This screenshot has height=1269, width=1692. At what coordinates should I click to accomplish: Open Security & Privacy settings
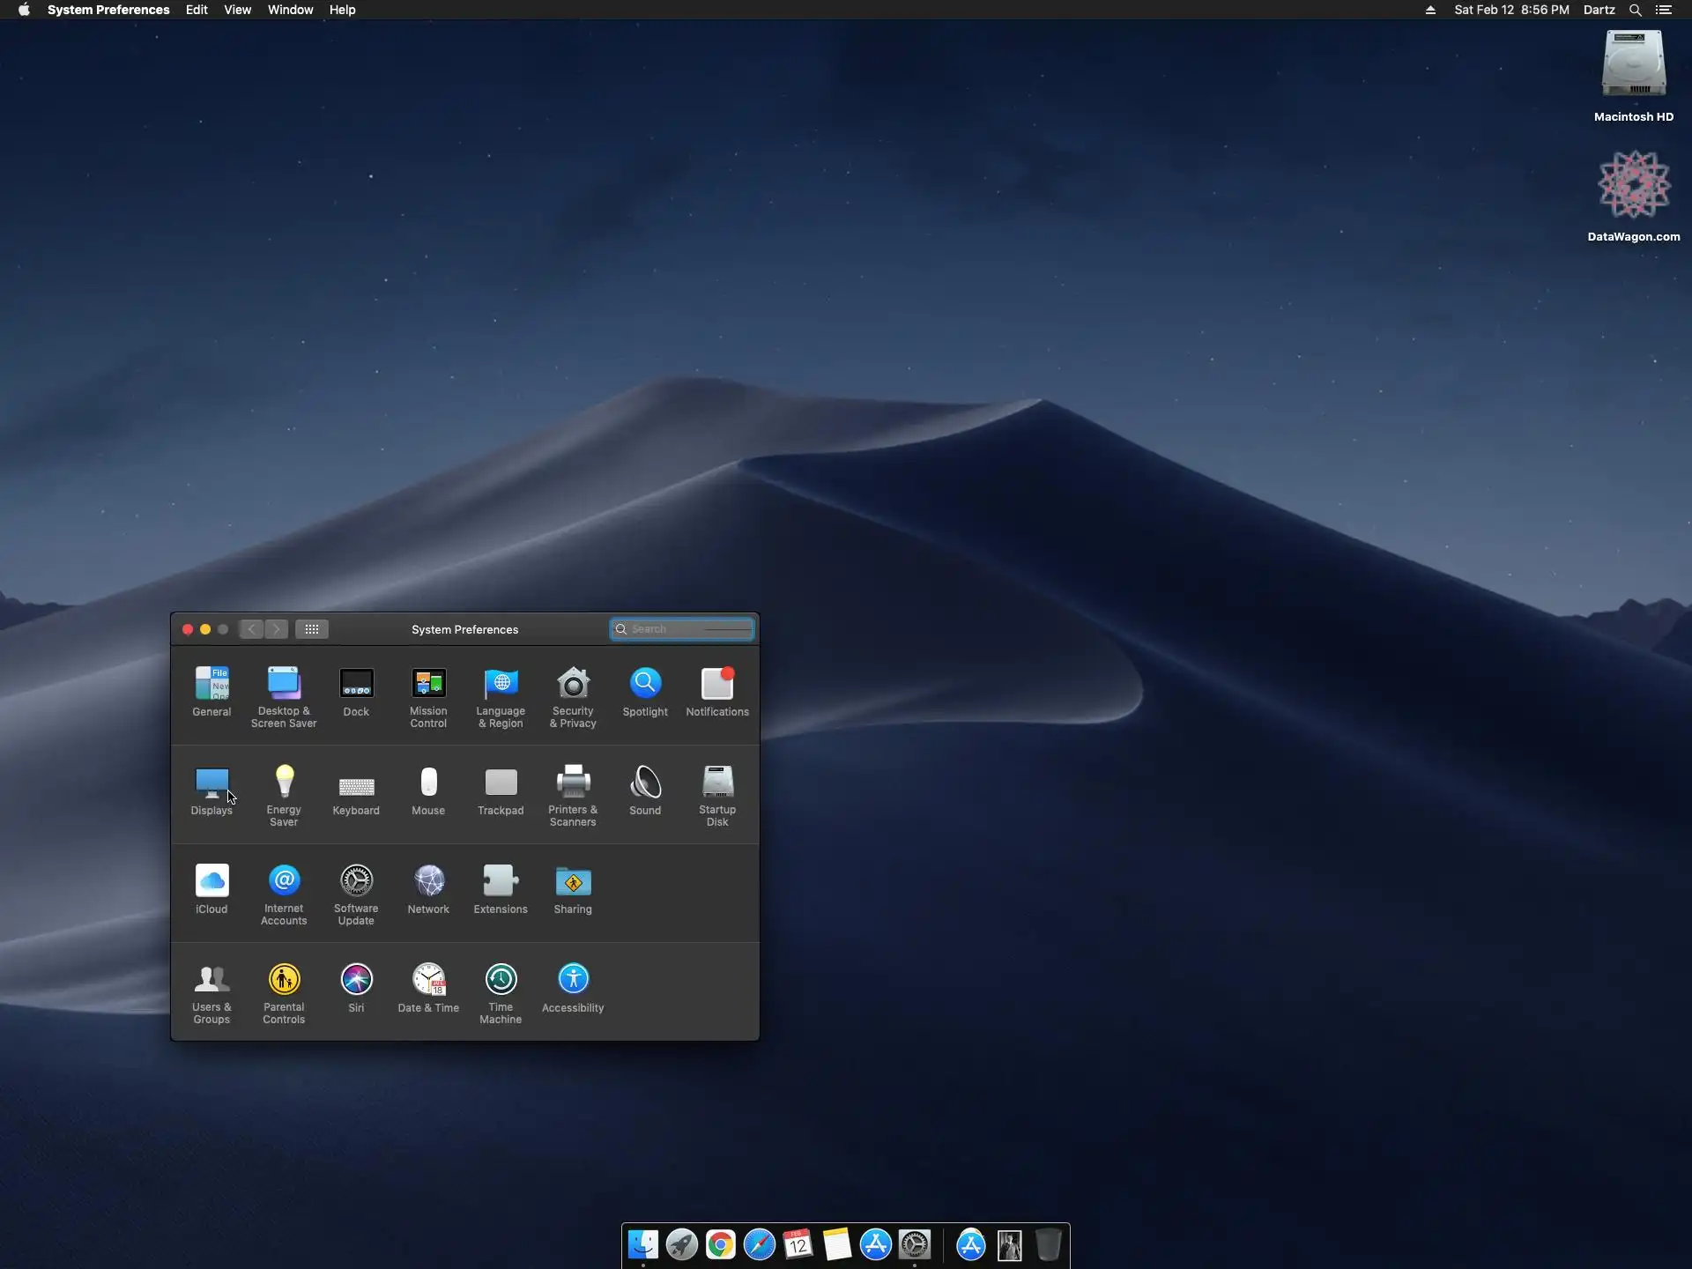tap(573, 685)
